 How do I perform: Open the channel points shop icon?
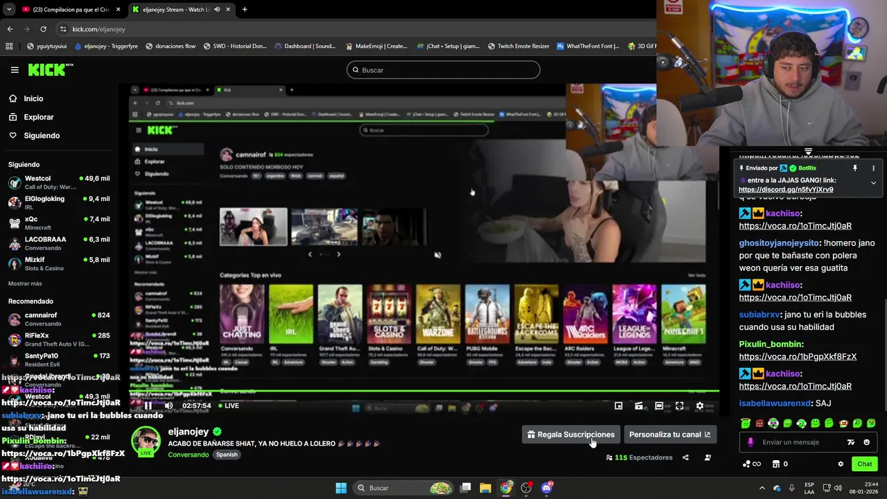point(776,464)
